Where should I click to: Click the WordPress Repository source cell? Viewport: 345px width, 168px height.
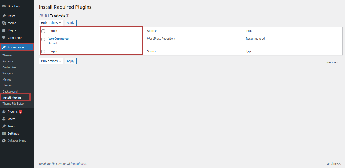(161, 39)
